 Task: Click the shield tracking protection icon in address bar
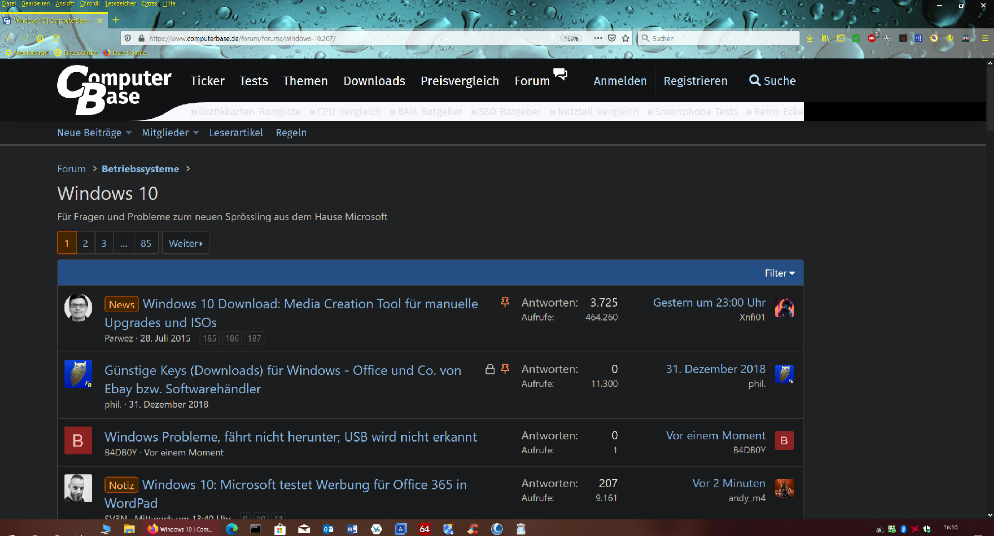pyautogui.click(x=128, y=38)
